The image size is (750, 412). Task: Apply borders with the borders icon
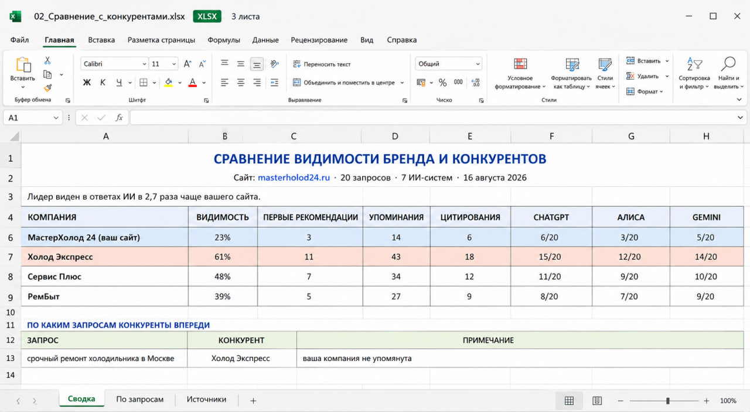[144, 83]
